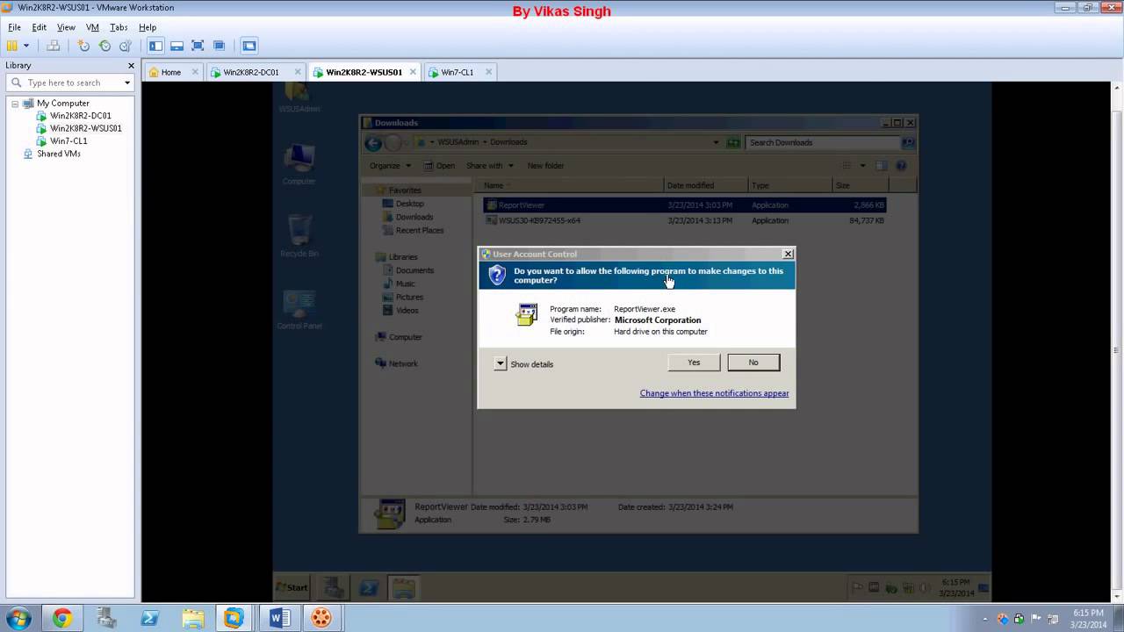The width and height of the screenshot is (1124, 632).
Task: Click Open in Downloads toolbar
Action: [x=439, y=166]
